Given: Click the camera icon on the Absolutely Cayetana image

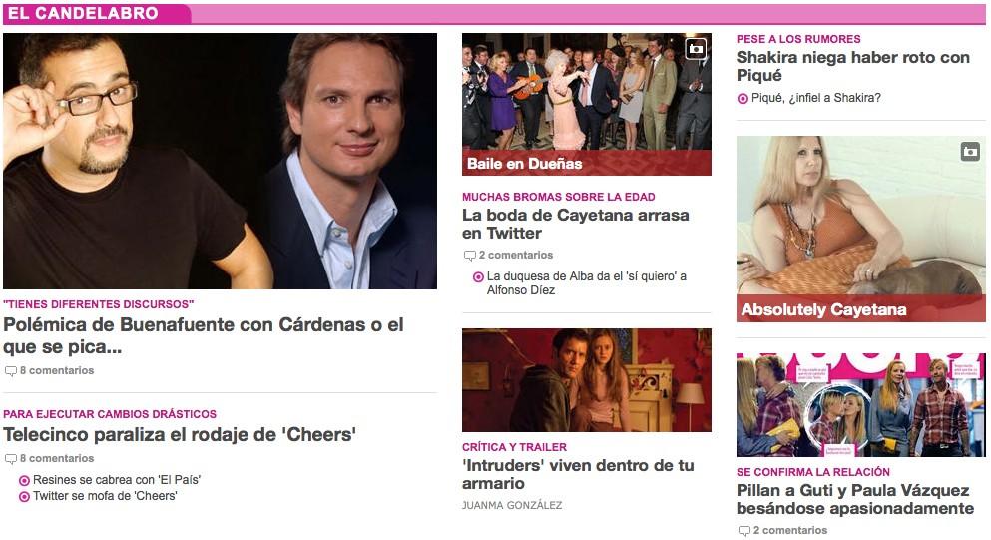Looking at the screenshot, I should [970, 151].
